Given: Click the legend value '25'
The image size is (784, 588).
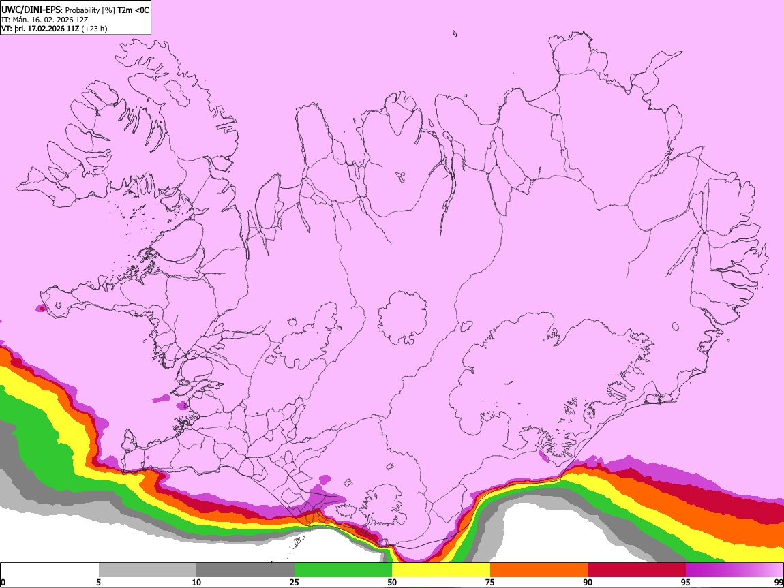Looking at the screenshot, I should 295,582.
